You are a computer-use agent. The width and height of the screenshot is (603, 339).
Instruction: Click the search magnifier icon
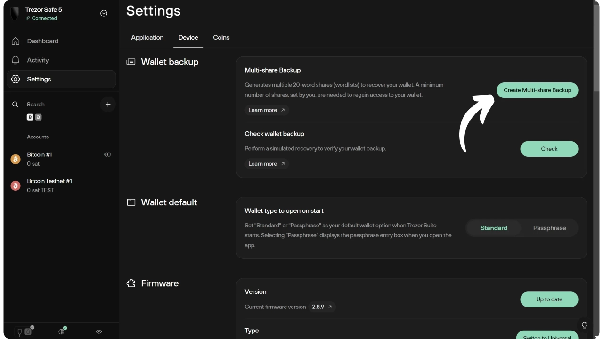tap(16, 105)
